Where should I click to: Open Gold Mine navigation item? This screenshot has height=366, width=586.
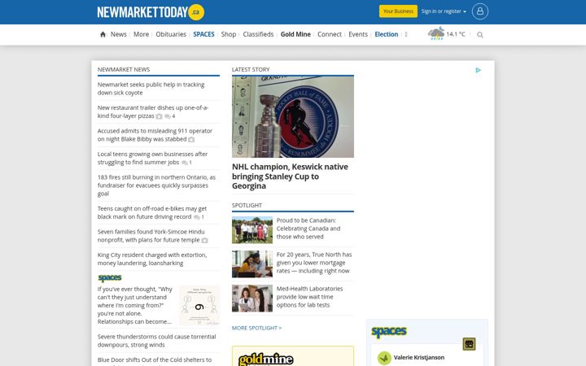295,34
